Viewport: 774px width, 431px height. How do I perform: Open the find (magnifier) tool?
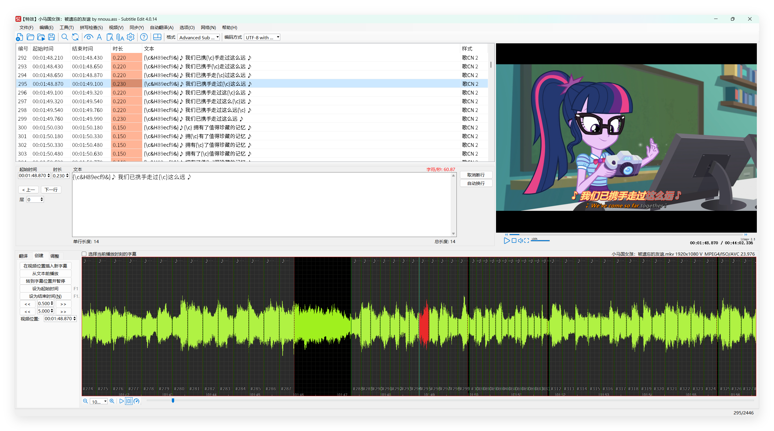[65, 37]
